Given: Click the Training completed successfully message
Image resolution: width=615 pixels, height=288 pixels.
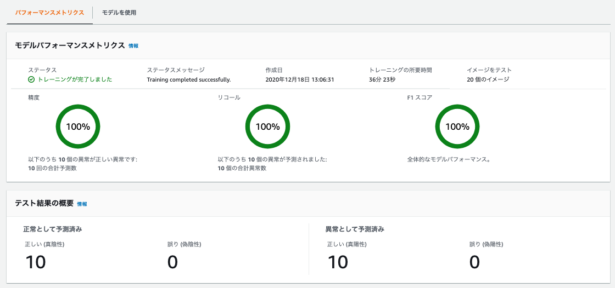Looking at the screenshot, I should click(189, 79).
